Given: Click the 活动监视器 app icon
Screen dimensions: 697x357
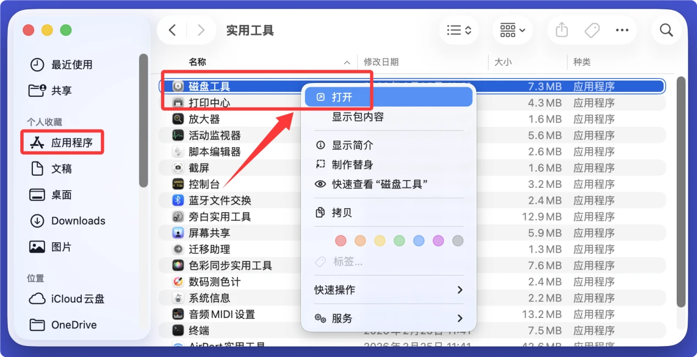Looking at the screenshot, I should [178, 135].
